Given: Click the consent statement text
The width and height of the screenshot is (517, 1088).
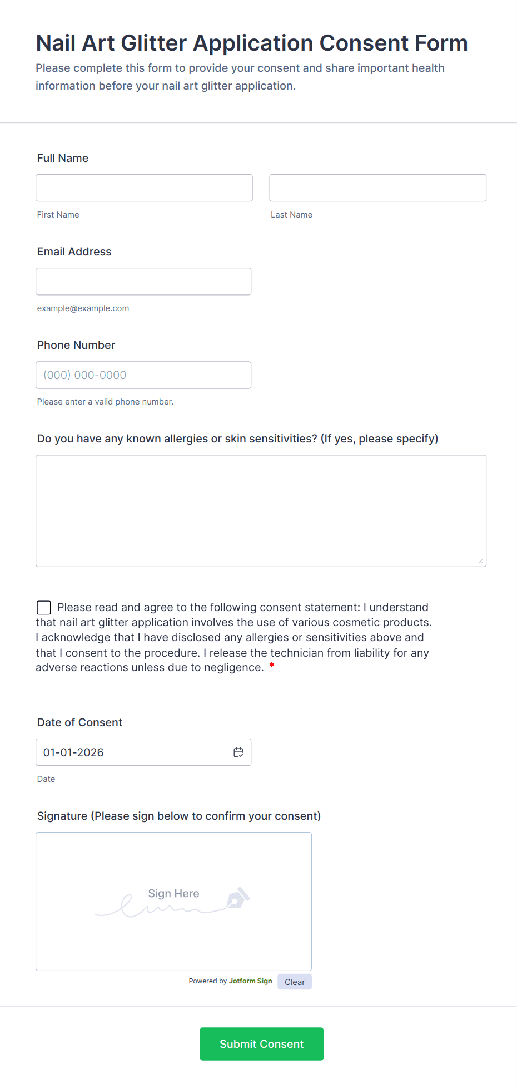Looking at the screenshot, I should [x=233, y=638].
